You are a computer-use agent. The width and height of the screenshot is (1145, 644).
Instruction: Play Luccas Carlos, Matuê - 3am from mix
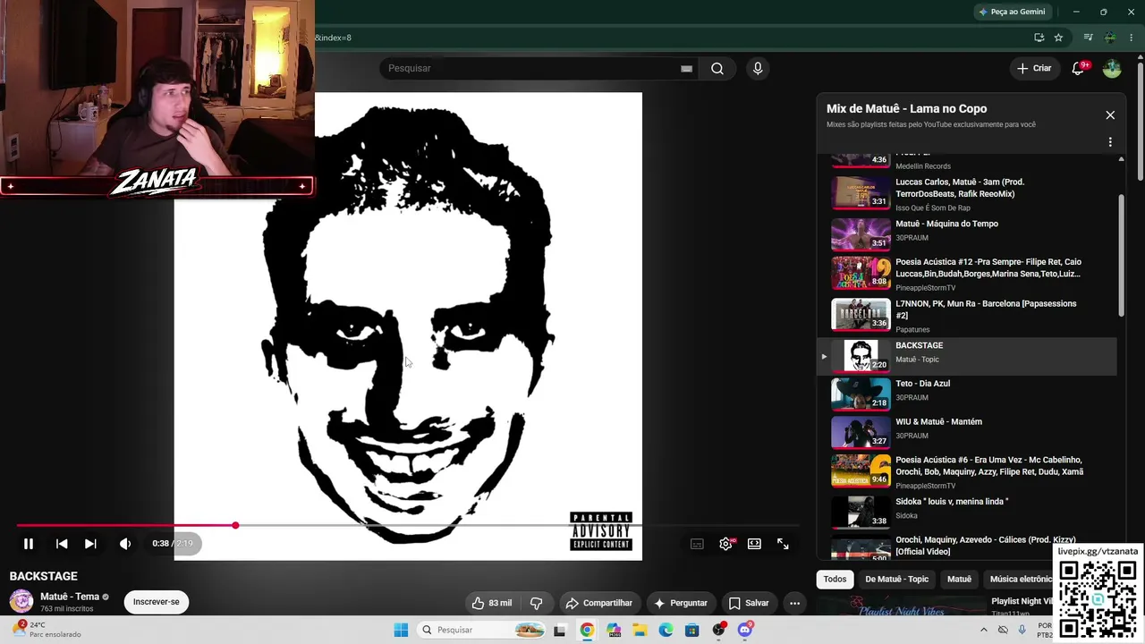click(x=969, y=193)
